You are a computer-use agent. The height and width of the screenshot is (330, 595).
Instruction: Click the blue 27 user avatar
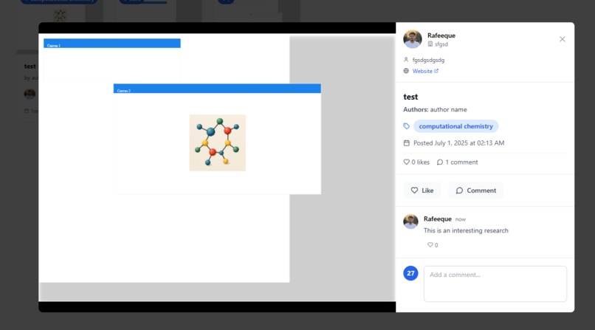410,273
